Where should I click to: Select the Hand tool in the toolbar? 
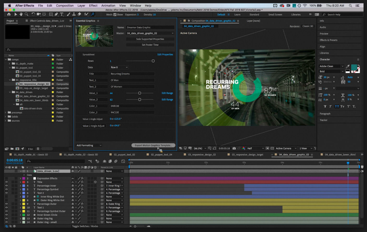(x=21, y=15)
